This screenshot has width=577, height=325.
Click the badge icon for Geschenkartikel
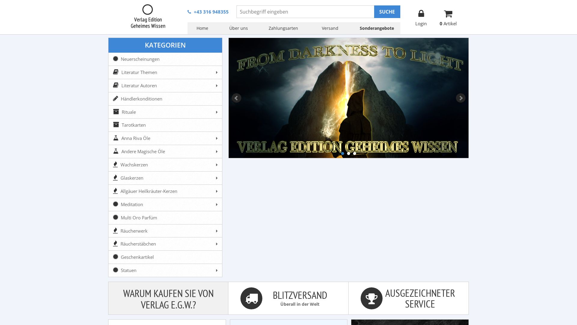(116, 257)
